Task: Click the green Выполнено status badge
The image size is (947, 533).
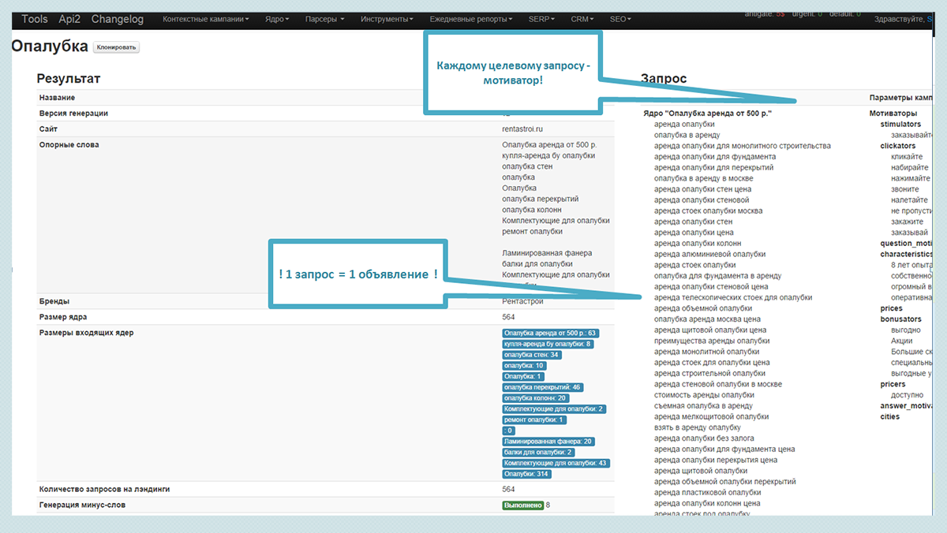Action: pos(522,505)
